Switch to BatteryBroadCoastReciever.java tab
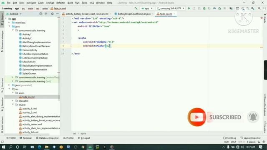Image resolution: width=267 pixels, height=150 pixels. pos(134,14)
